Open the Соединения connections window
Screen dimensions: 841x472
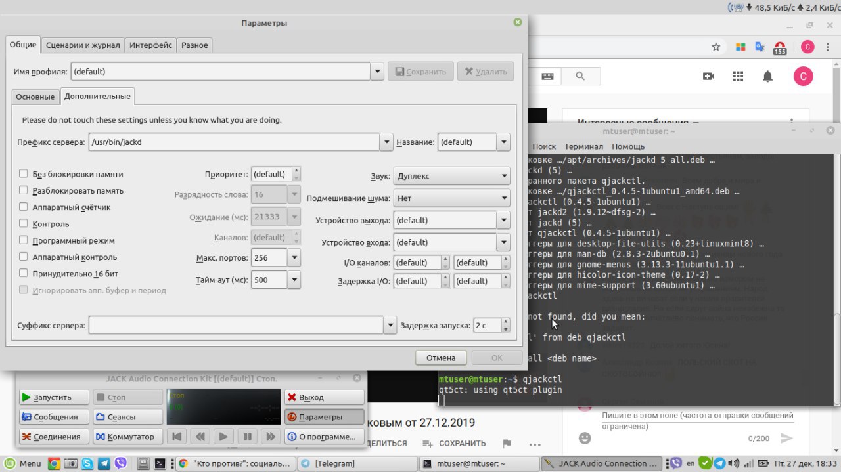click(x=53, y=437)
